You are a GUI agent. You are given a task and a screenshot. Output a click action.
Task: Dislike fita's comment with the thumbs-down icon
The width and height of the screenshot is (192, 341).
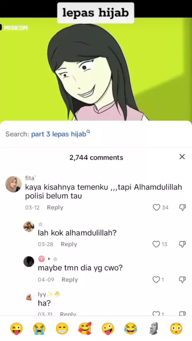182,208
